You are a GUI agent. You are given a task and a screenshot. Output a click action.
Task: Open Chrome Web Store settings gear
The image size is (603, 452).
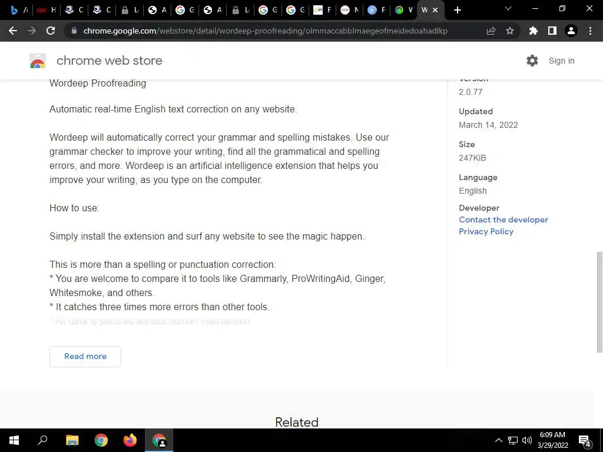coord(532,61)
